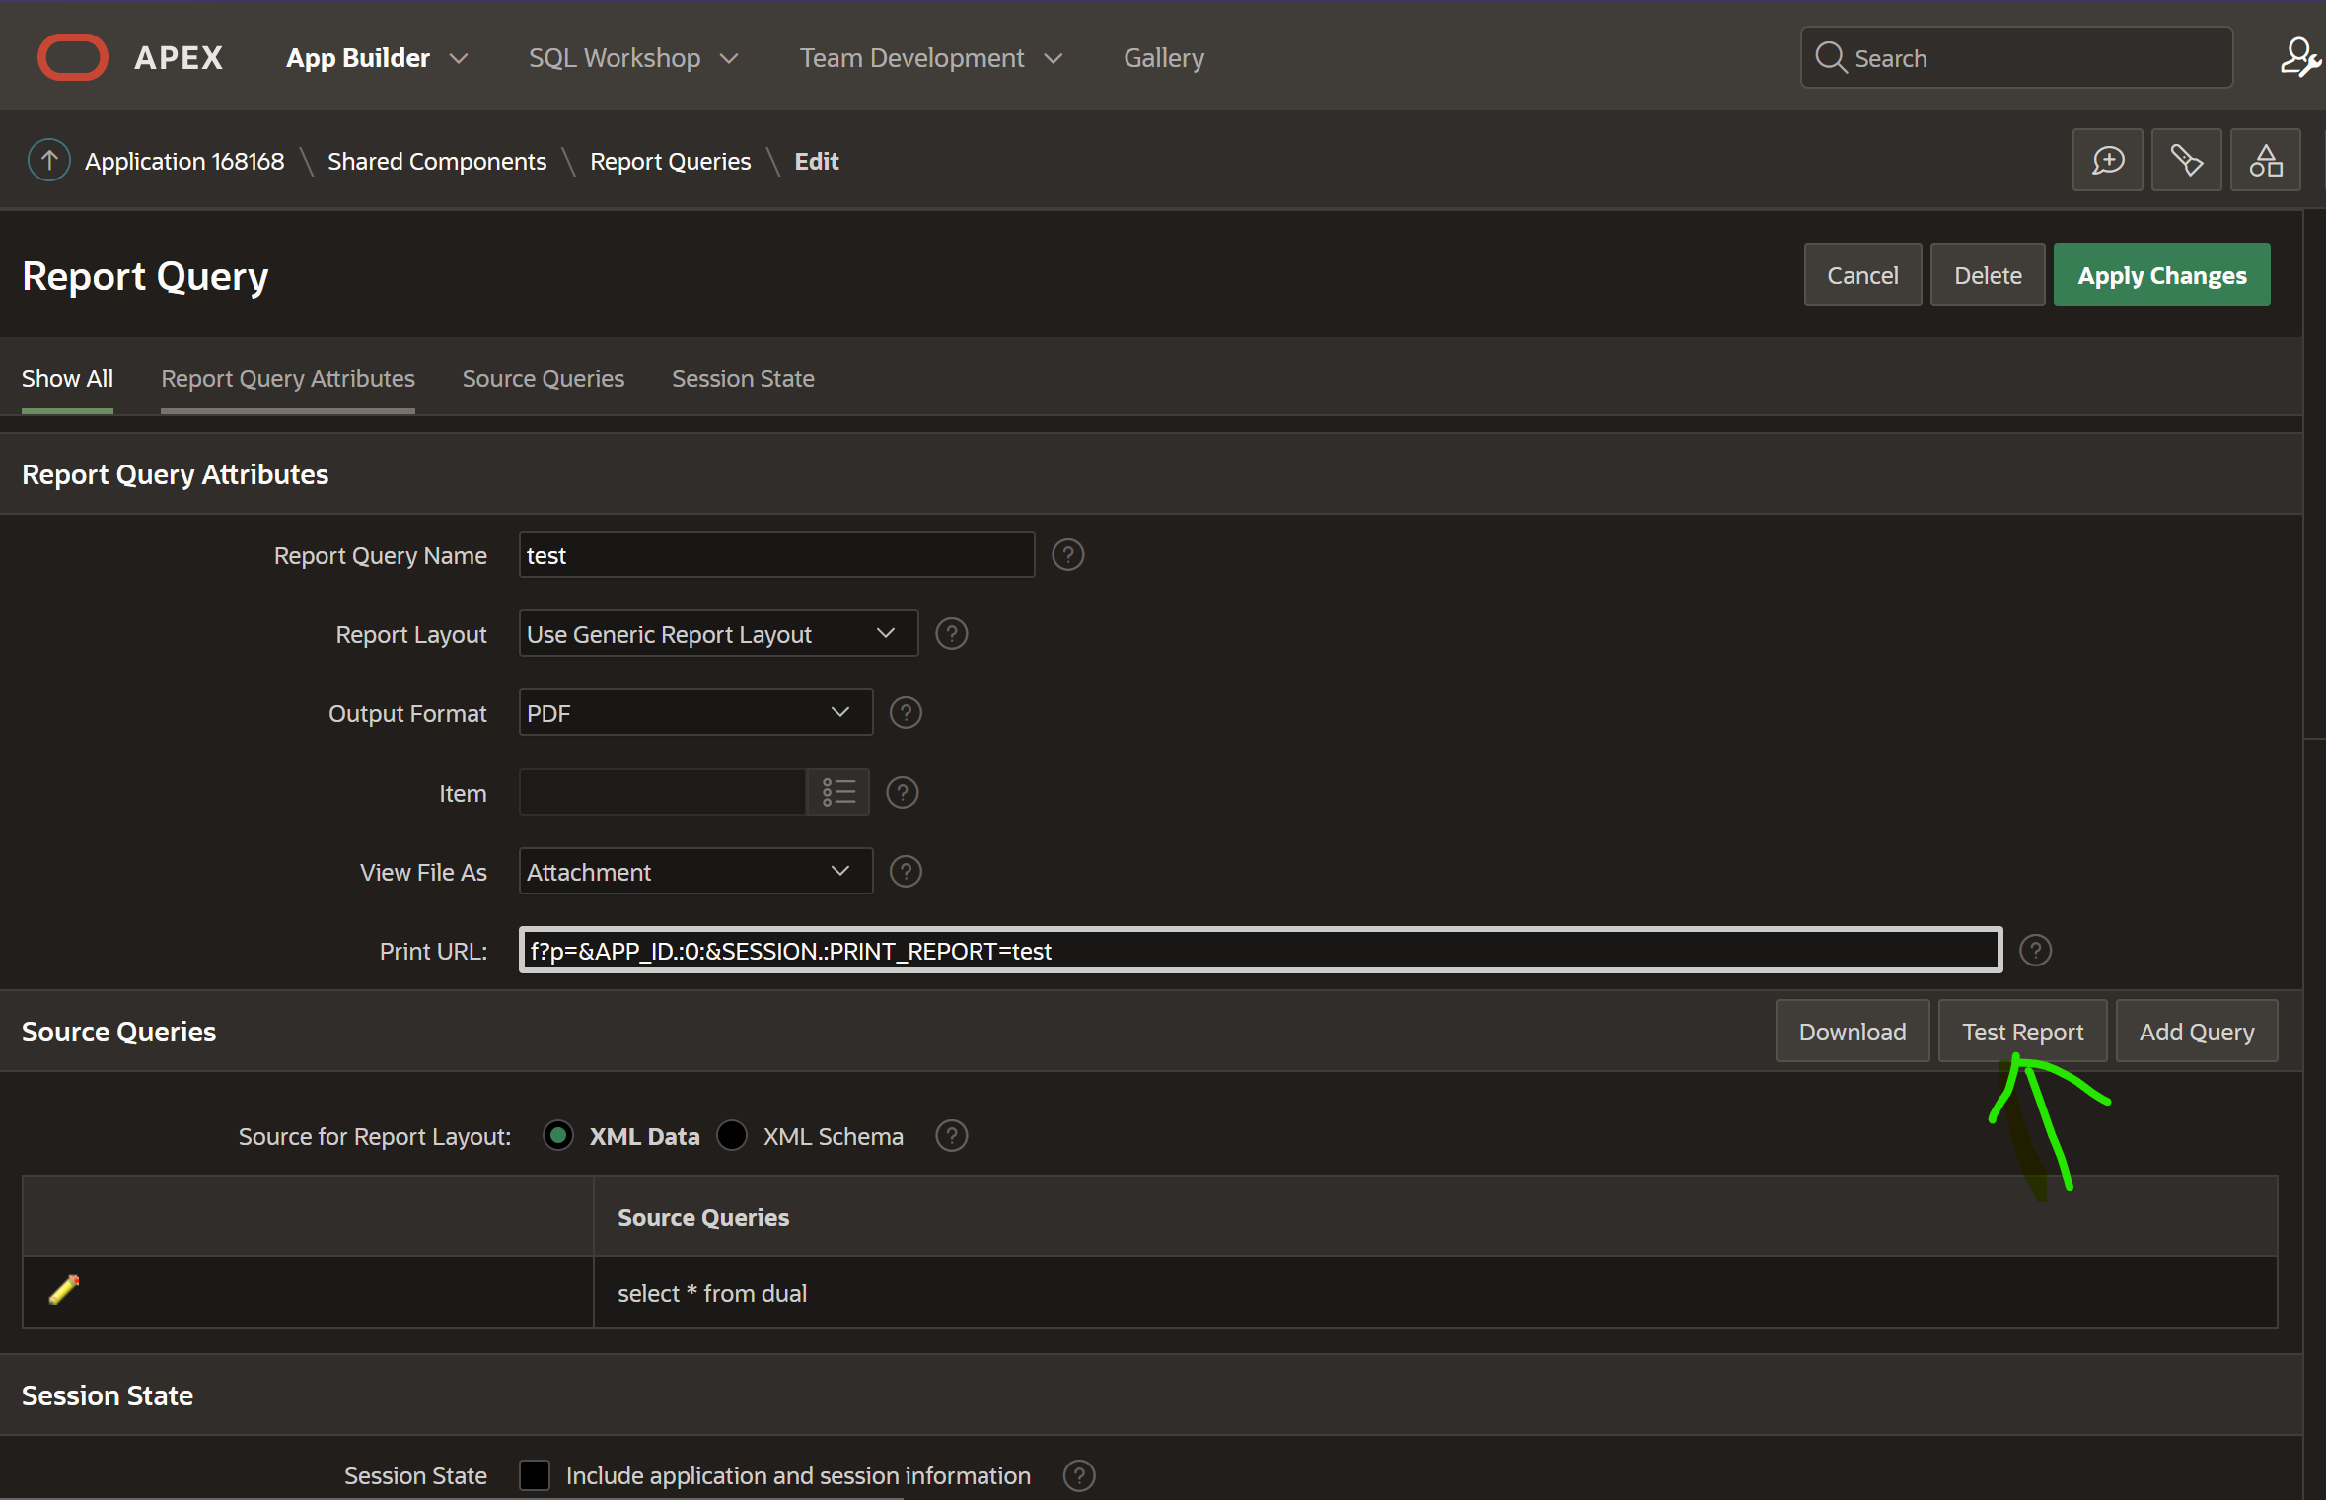Click the Test Report button
The image size is (2326, 1501).
[x=2021, y=1031]
